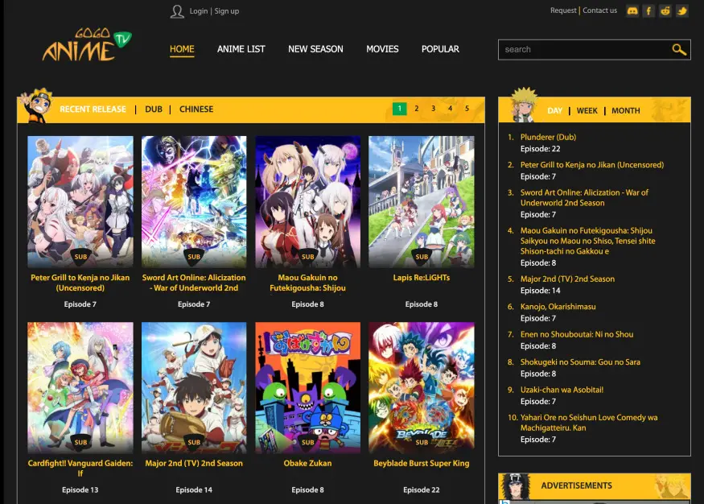The image size is (704, 504).
Task: Switch popular ranking to DAY tab
Action: [555, 110]
